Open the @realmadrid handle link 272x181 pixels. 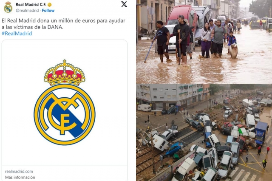pyautogui.click(x=27, y=10)
